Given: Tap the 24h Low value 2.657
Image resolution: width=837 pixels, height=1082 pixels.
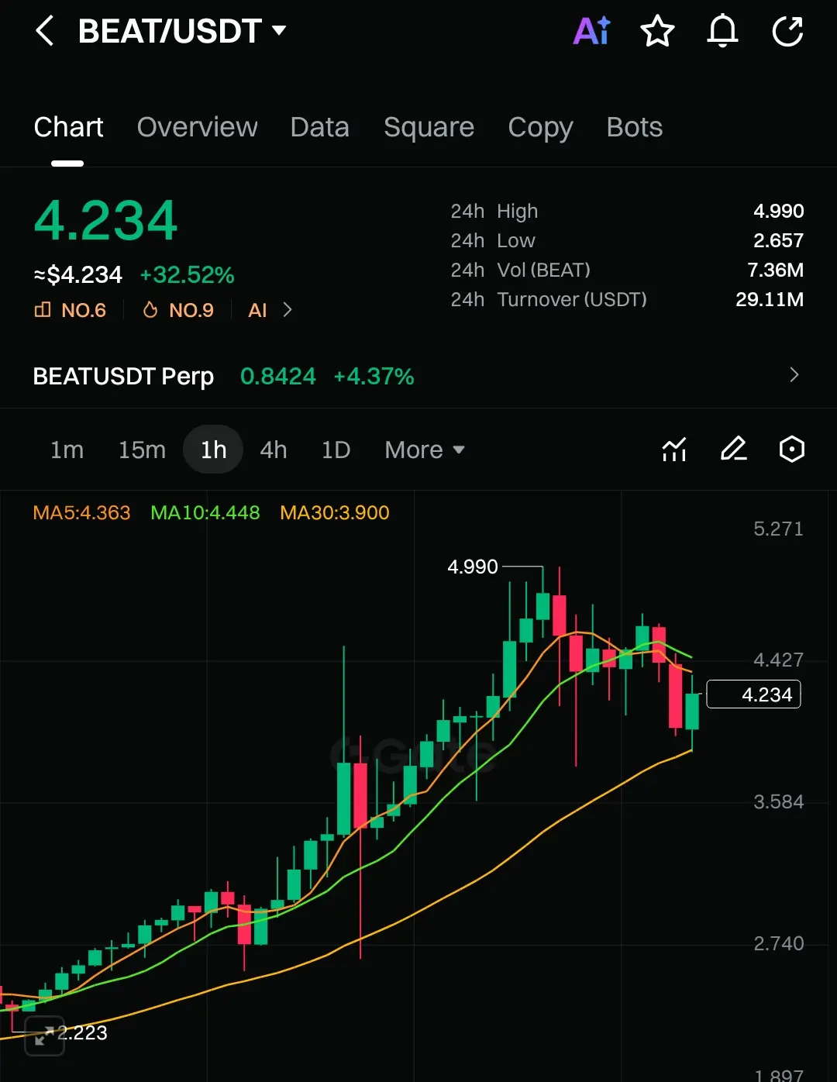Looking at the screenshot, I should pyautogui.click(x=778, y=240).
